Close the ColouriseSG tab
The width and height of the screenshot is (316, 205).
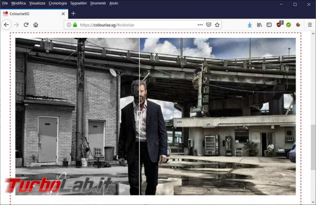click(63, 14)
